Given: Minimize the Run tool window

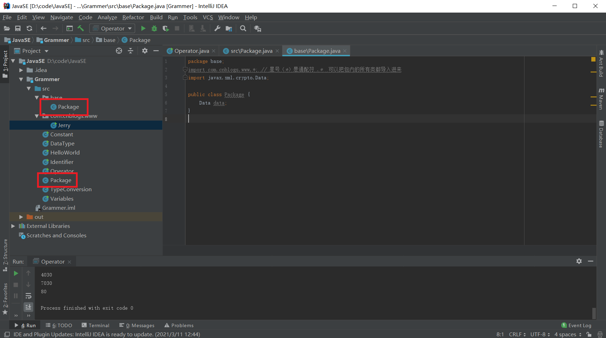Looking at the screenshot, I should (591, 261).
